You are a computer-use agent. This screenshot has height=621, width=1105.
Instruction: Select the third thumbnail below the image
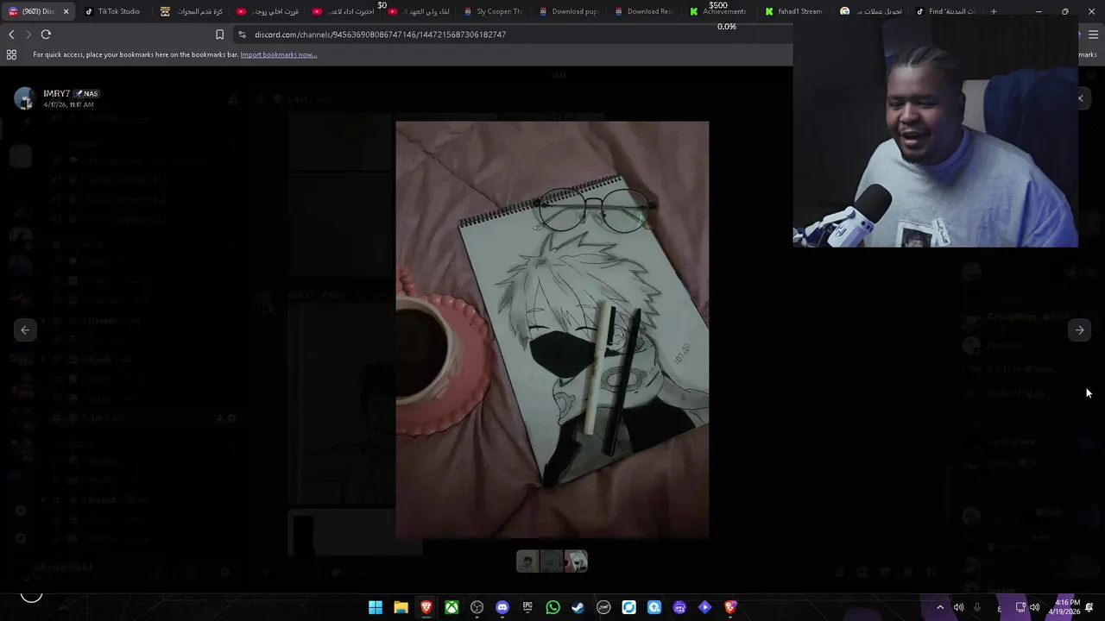coord(576,561)
